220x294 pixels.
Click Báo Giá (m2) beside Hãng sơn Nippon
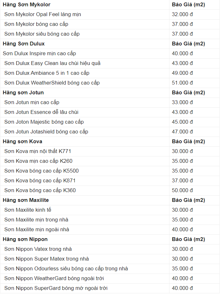[188, 239]
